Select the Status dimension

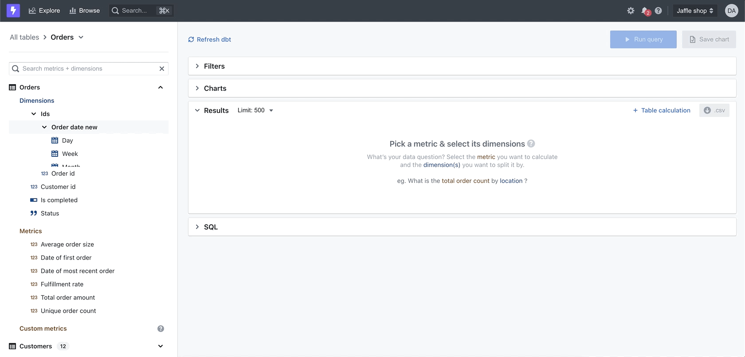50,213
